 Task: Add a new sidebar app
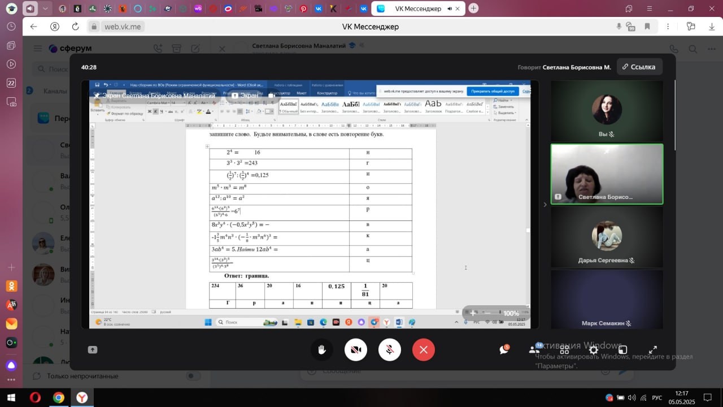tap(11, 267)
